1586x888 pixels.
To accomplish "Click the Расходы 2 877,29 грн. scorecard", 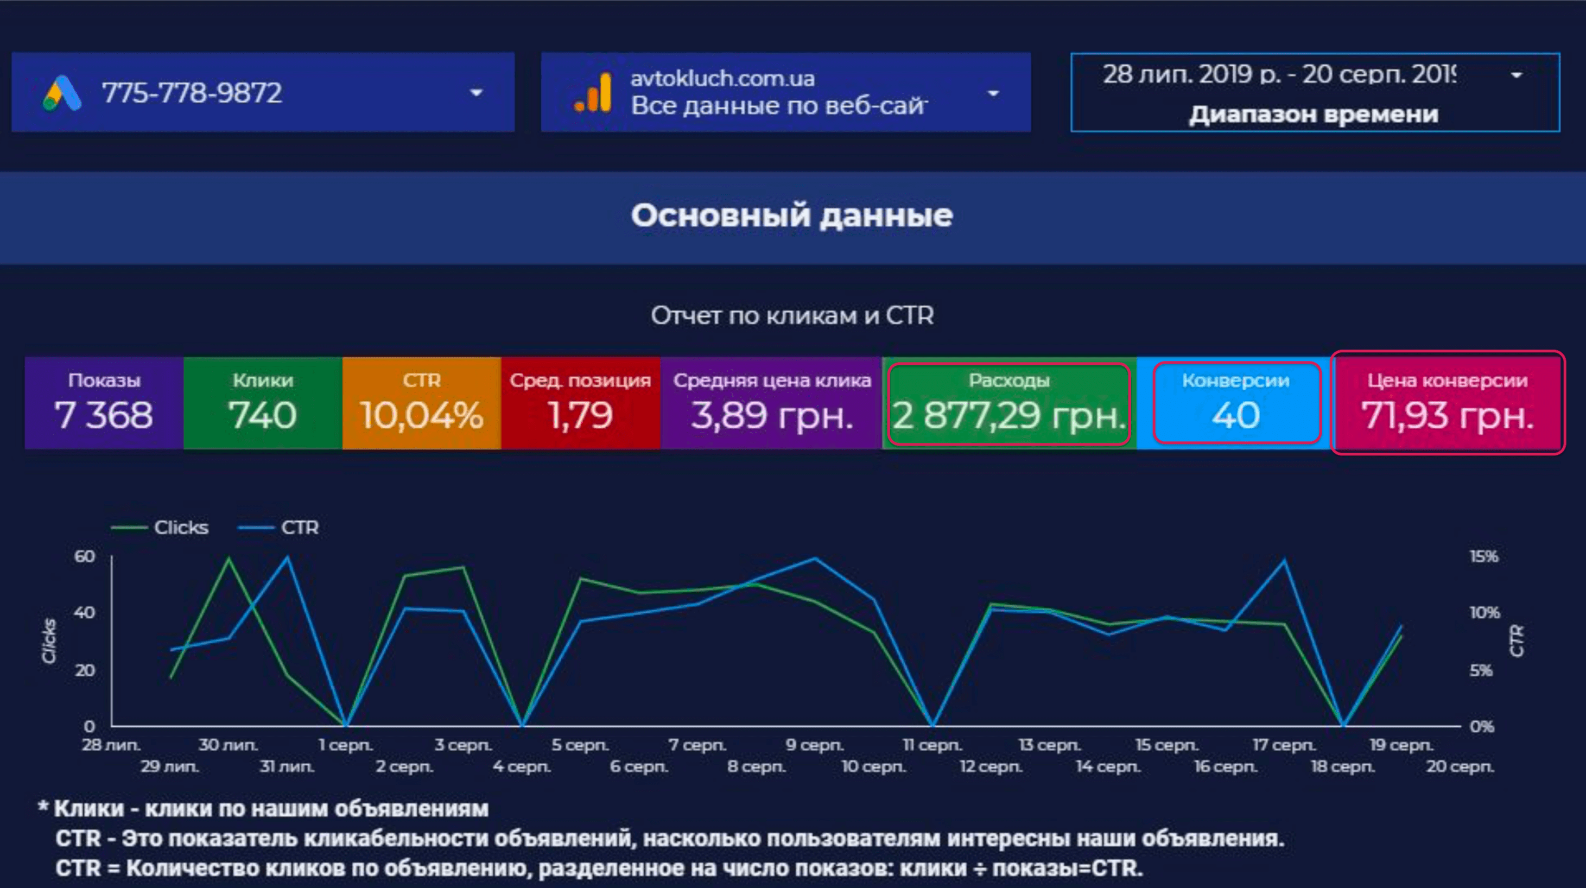I will click(1009, 404).
